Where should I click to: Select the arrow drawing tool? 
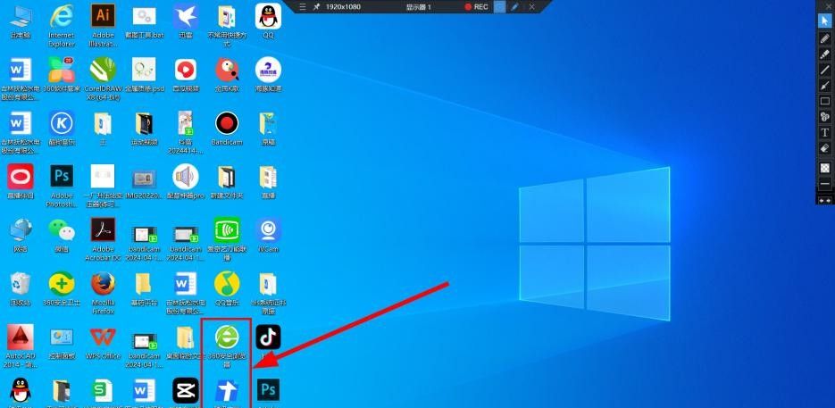click(x=825, y=85)
